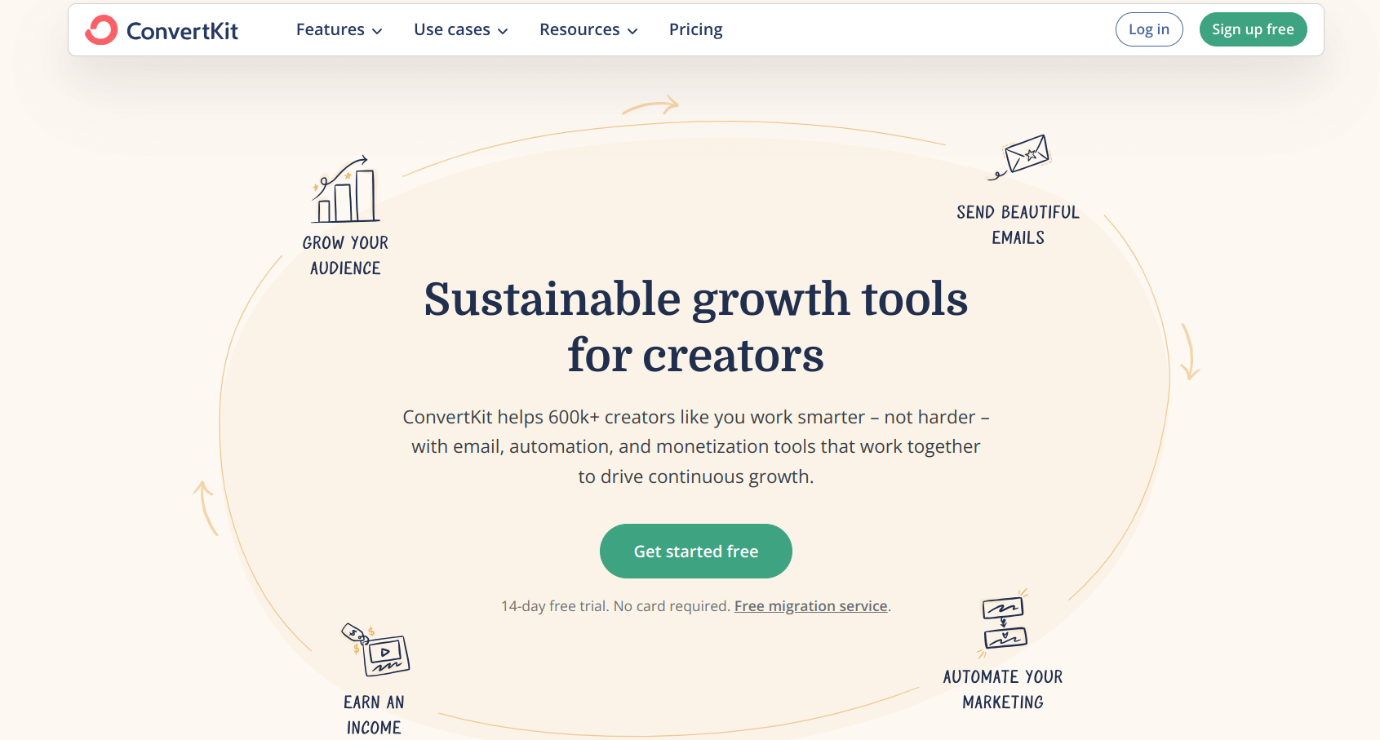
Task: Click the Log in button
Action: tap(1148, 29)
